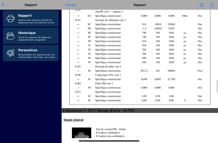Click the Statut général underlined heading
The image size is (218, 143).
(73, 120)
